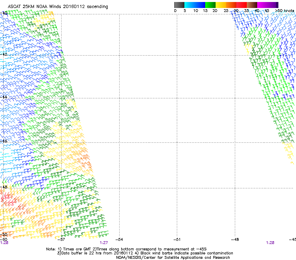Image resolution: width=296 pixels, height=260 pixels.
Task: Select the red 30–35 knots legend segment
Action: 242,5
